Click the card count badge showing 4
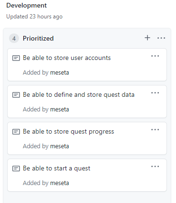Image resolution: width=176 pixels, height=203 pixels. [14, 38]
